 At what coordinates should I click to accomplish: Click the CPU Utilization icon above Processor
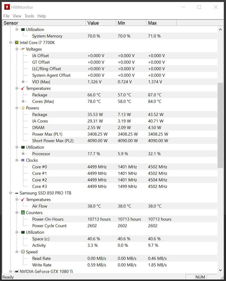[x=23, y=147]
